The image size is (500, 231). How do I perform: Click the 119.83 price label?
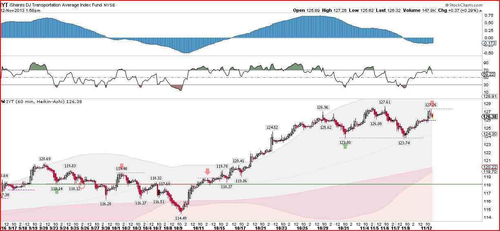coord(70,166)
